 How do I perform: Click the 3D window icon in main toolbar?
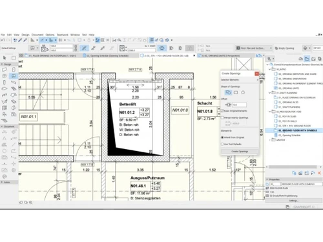(x=167, y=40)
